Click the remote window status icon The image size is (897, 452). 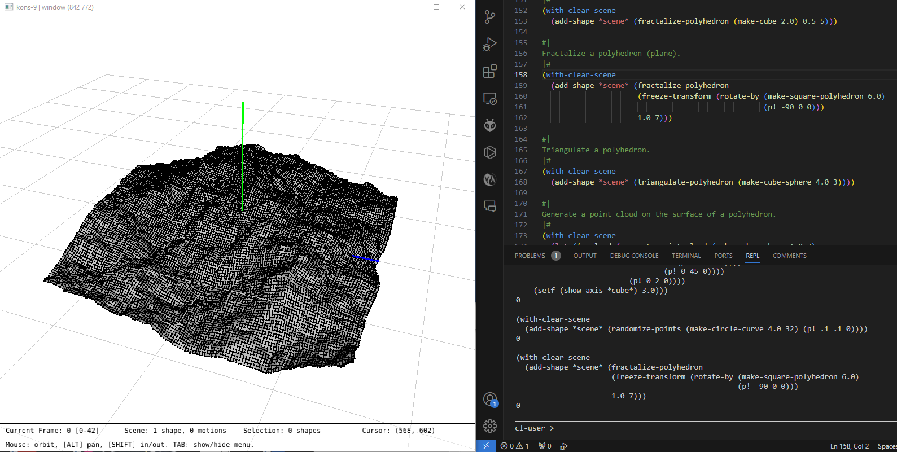[x=485, y=446]
